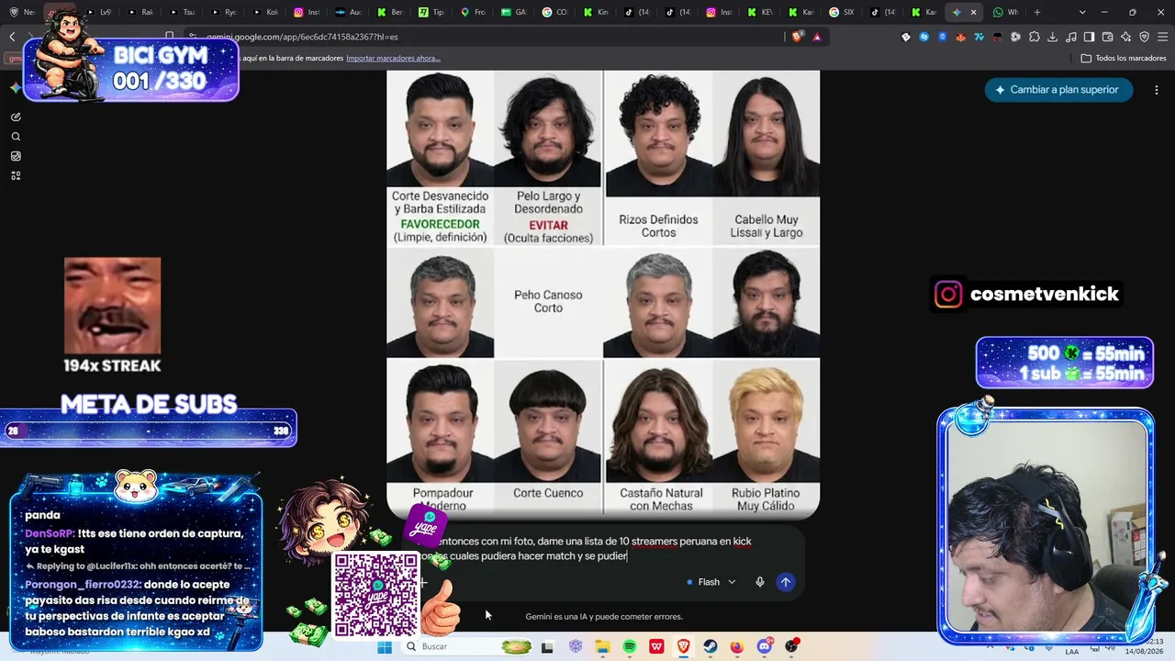
Task: Click the Brave Shields lion icon
Action: [797, 37]
